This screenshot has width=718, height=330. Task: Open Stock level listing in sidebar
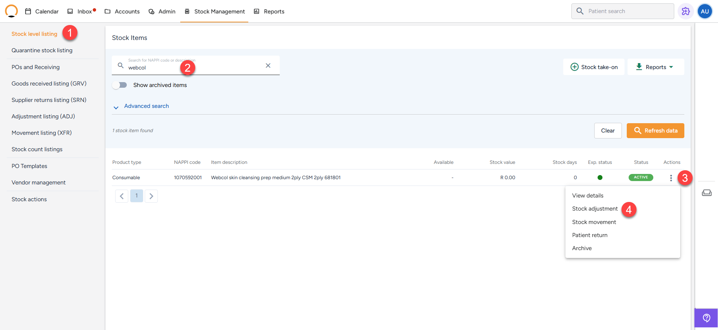(x=34, y=34)
